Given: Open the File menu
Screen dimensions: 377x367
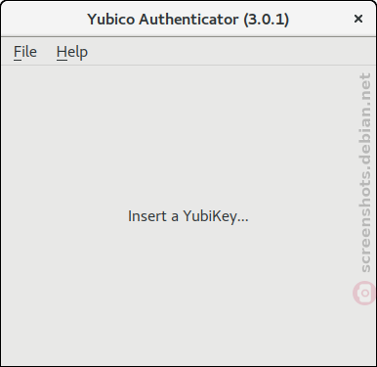Looking at the screenshot, I should point(25,52).
